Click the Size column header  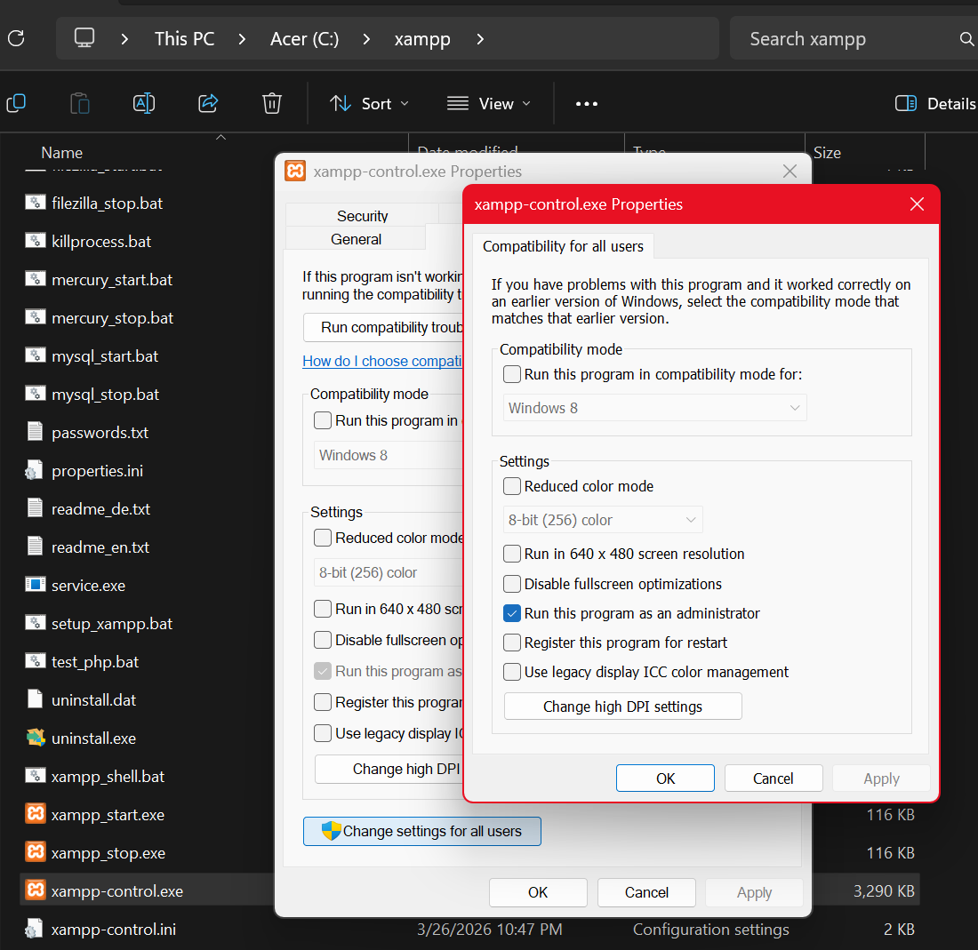(x=827, y=153)
